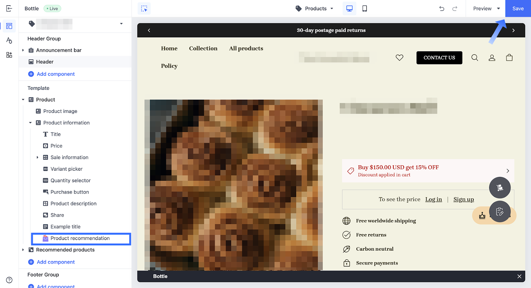Open the Preview dropdown arrow

498,9
